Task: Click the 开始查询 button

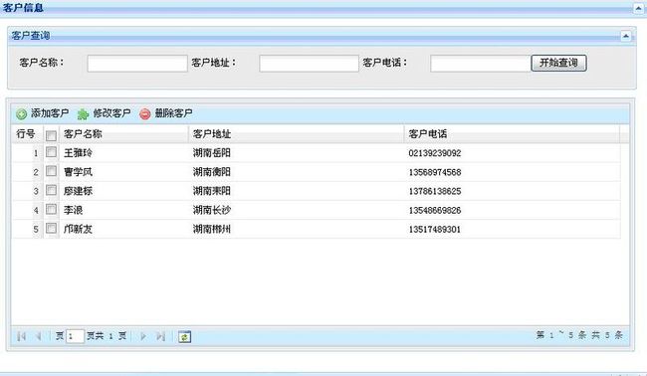Action: click(558, 63)
